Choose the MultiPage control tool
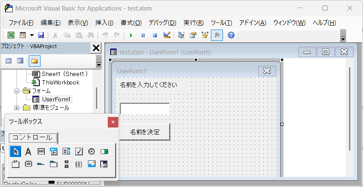 click(x=54, y=164)
